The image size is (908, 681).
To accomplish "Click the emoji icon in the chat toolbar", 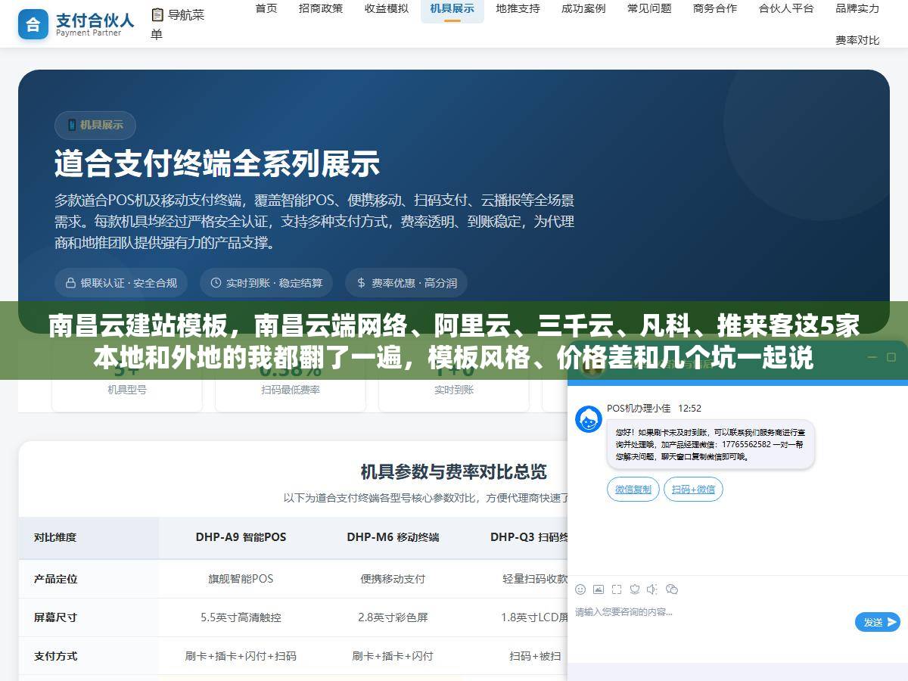I will click(x=580, y=589).
